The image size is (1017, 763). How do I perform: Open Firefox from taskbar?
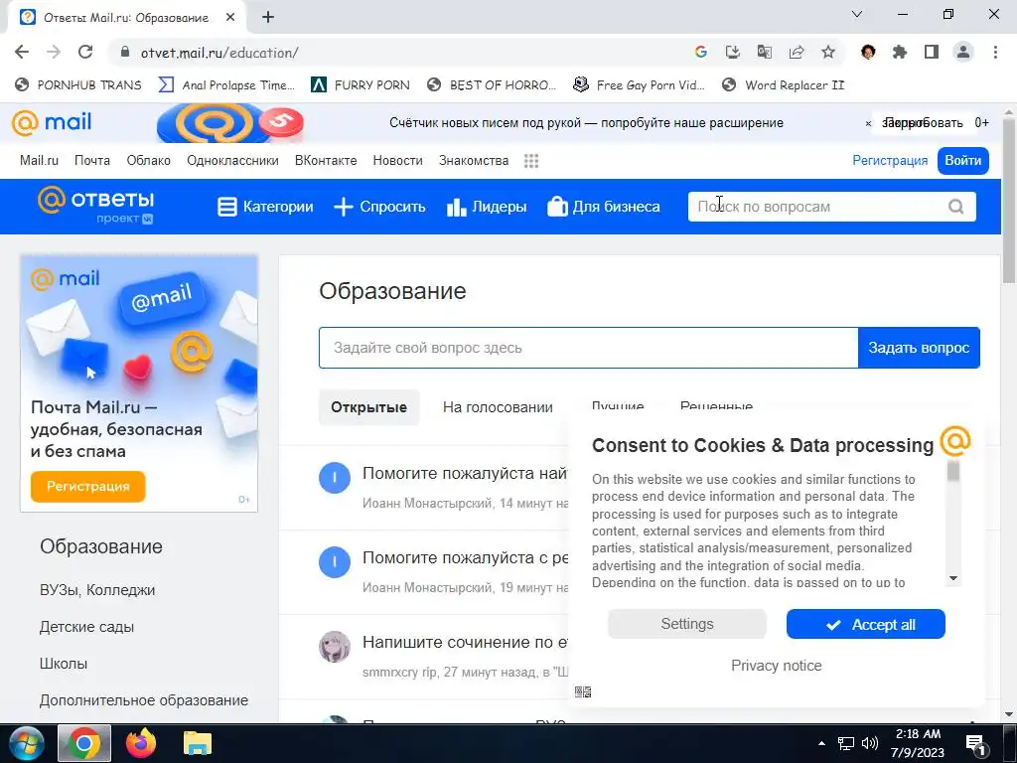[x=141, y=743]
